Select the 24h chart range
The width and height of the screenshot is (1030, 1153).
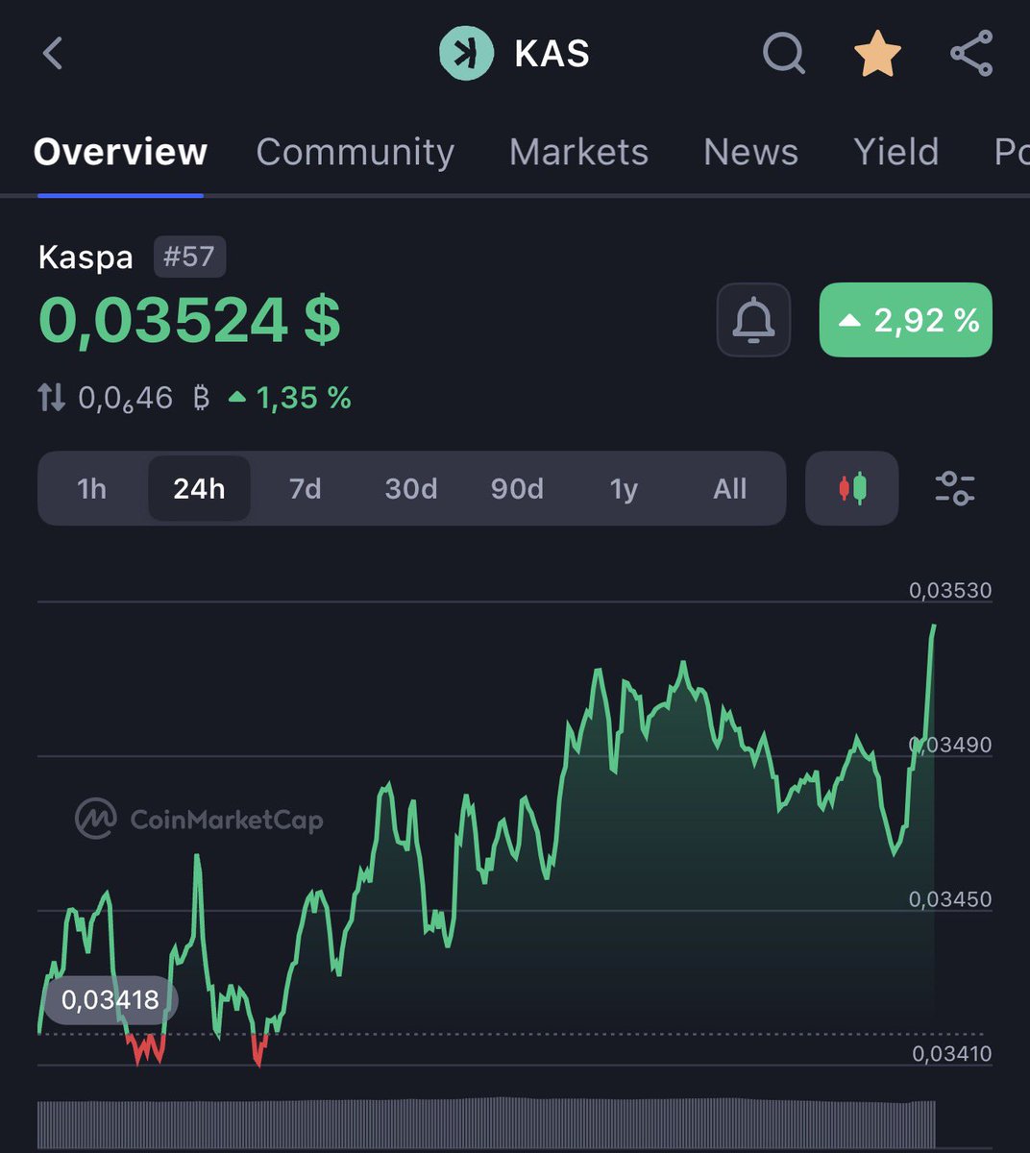(199, 489)
